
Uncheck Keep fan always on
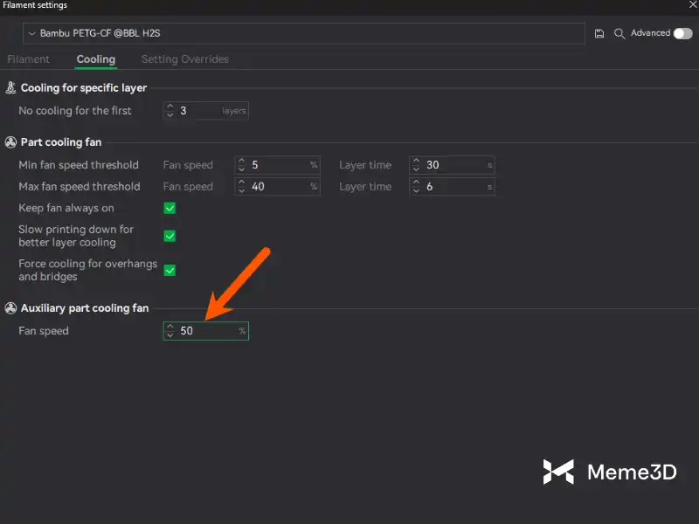coord(170,208)
